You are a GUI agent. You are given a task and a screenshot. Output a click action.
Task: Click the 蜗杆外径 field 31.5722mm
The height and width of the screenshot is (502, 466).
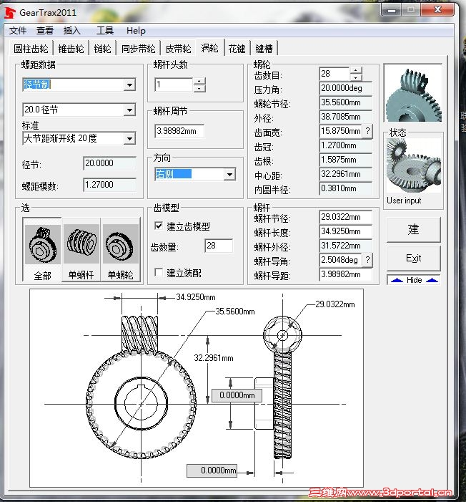click(x=345, y=246)
